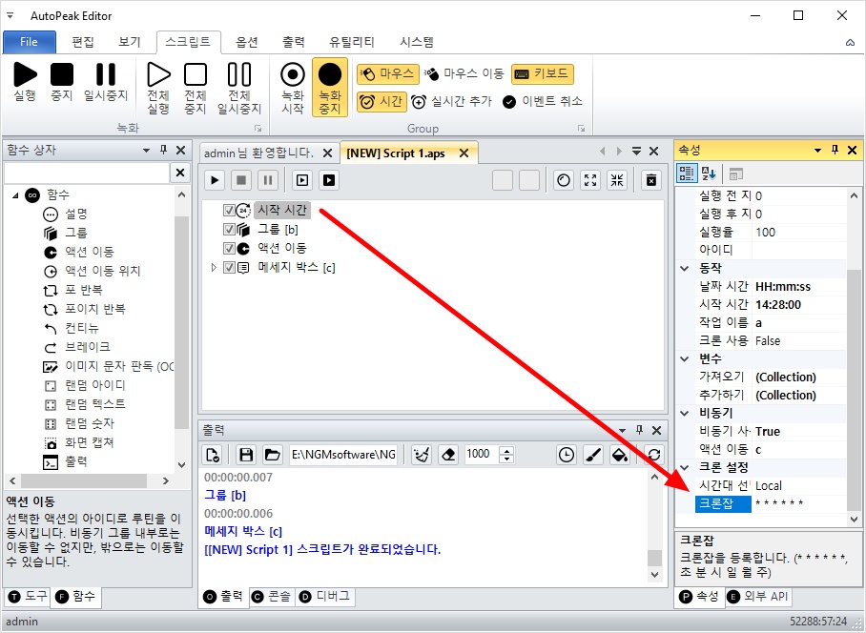Uncheck the 액션 이동 script row checkbox
Screen dimensions: 866x633
pos(229,249)
